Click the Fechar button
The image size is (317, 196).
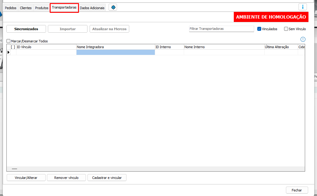297,190
